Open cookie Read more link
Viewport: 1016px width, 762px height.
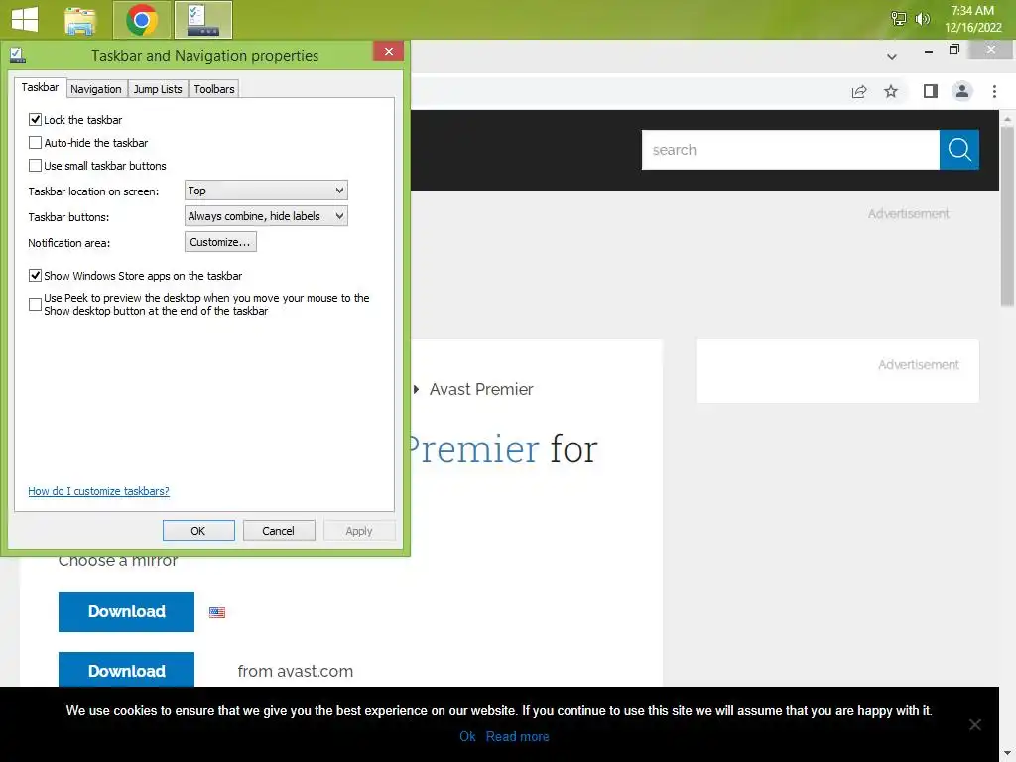click(518, 737)
